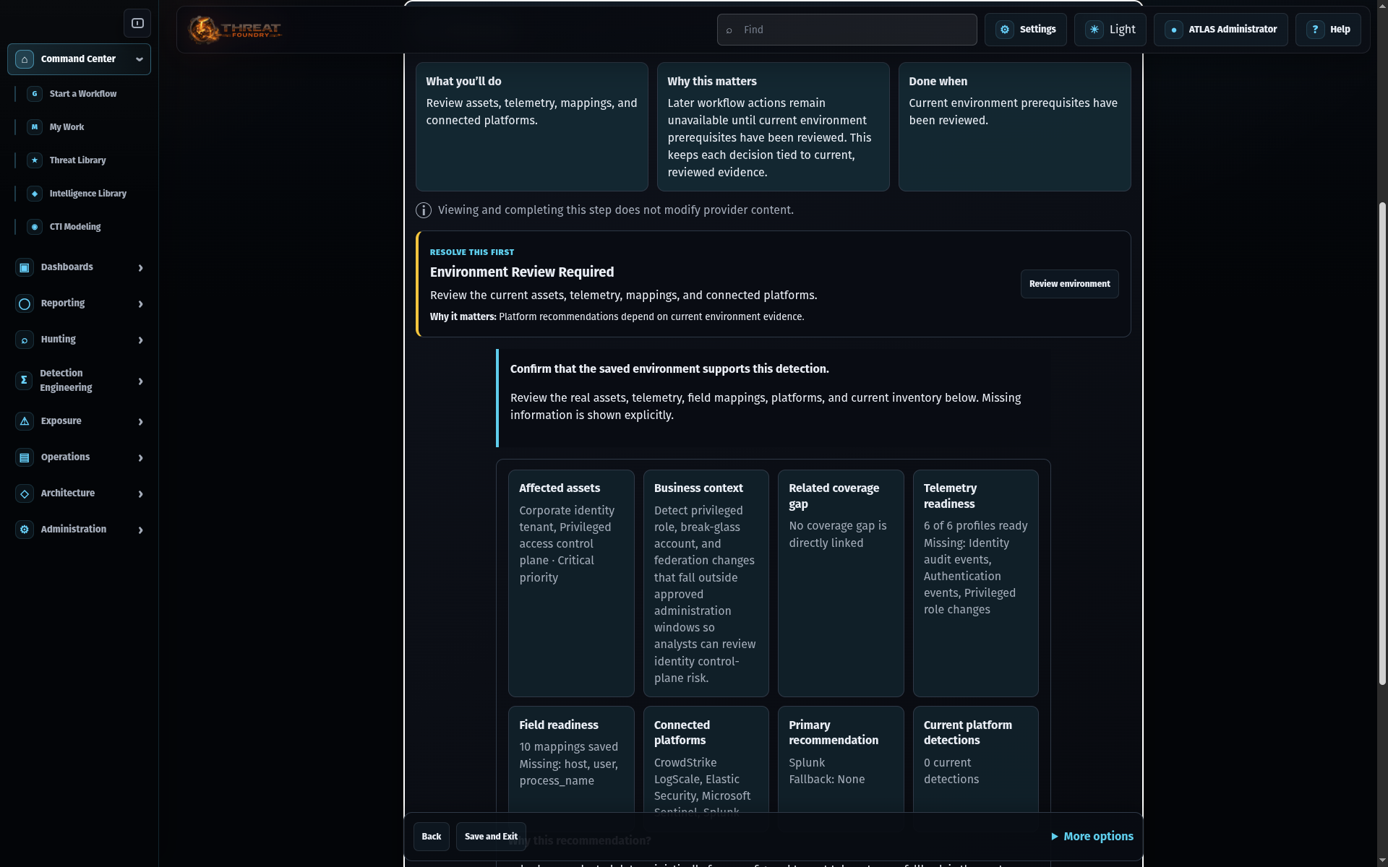Open the Command Center label
The image size is (1388, 867).
point(78,59)
